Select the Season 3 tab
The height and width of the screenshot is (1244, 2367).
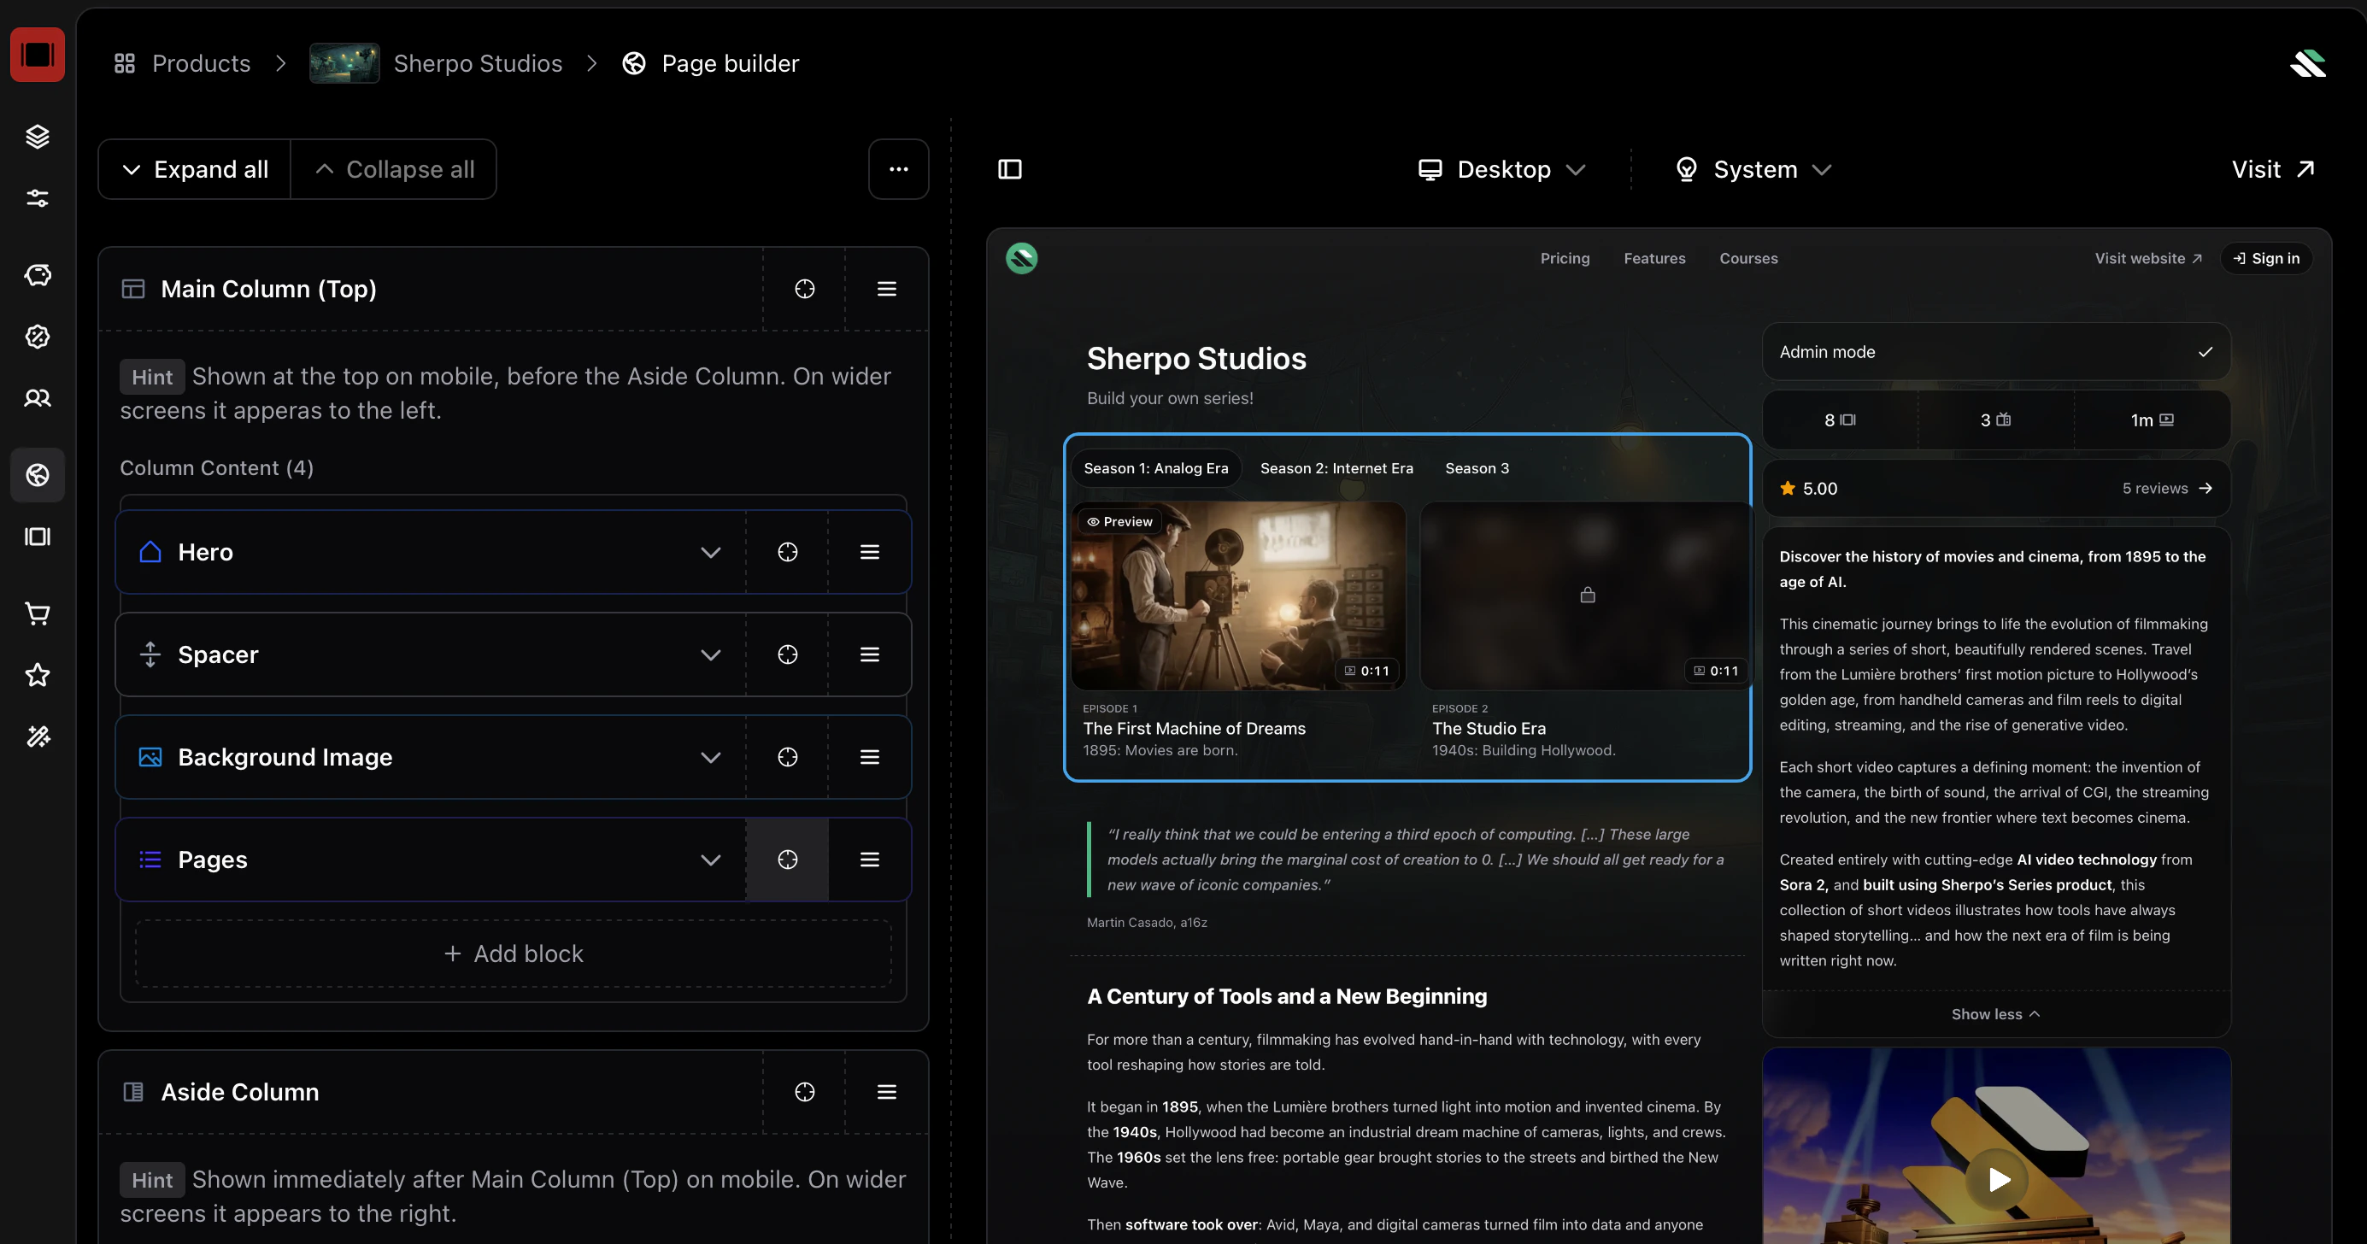pyautogui.click(x=1477, y=468)
